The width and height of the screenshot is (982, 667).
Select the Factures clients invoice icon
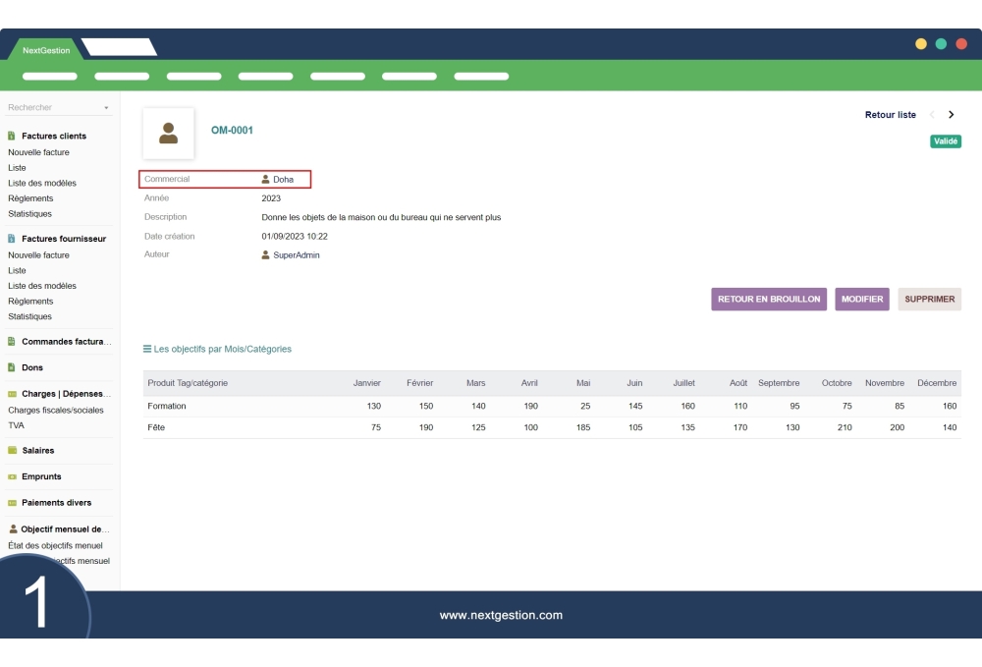[x=10, y=136]
